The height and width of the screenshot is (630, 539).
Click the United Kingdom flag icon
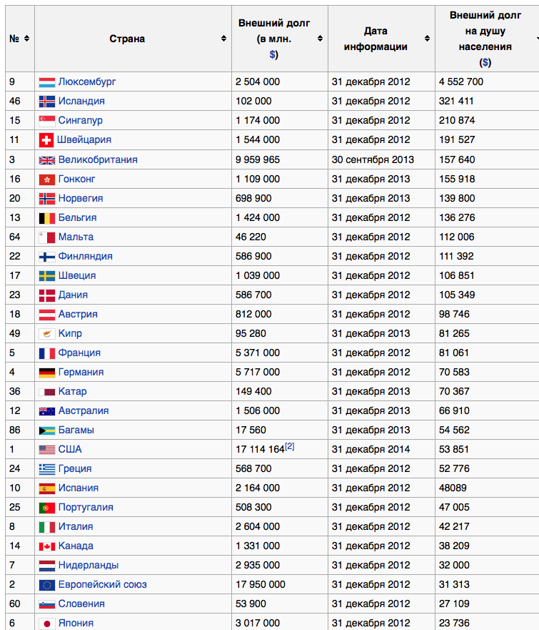(x=47, y=160)
